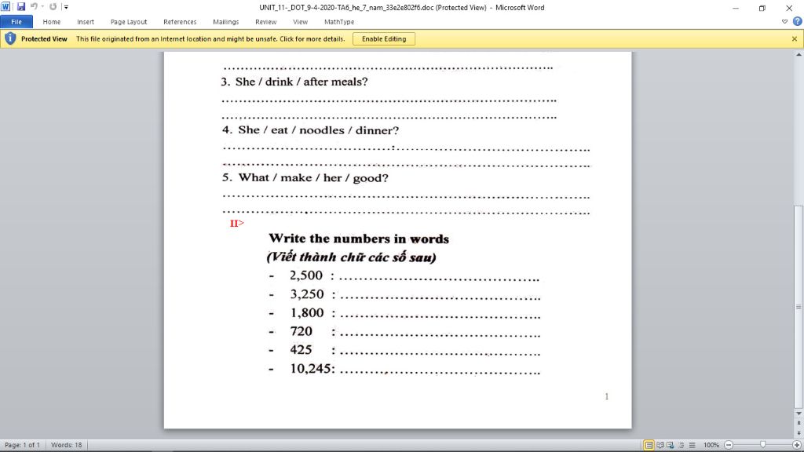This screenshot has width=804, height=452.
Task: Open the Undo history dropdown arrow
Action: click(42, 6)
